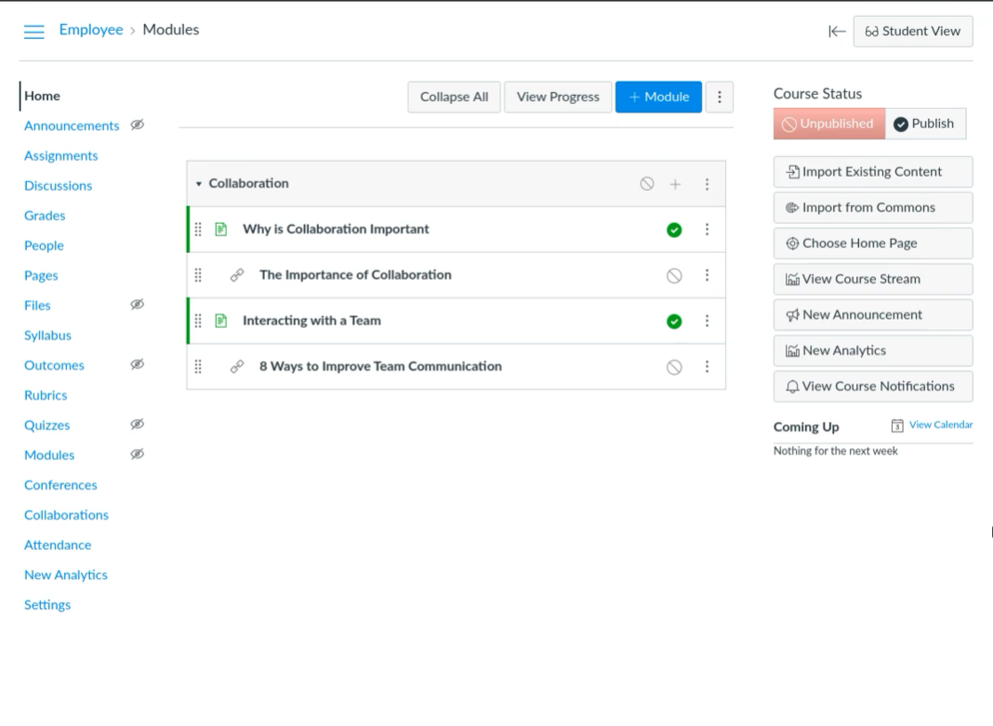993x726 pixels.
Task: Click the collapse sidebar arrow icon
Action: pyautogui.click(x=837, y=32)
